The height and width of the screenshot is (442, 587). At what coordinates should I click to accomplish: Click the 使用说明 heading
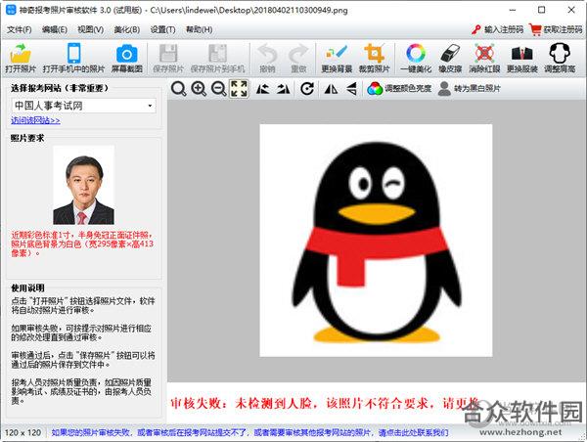[27, 287]
